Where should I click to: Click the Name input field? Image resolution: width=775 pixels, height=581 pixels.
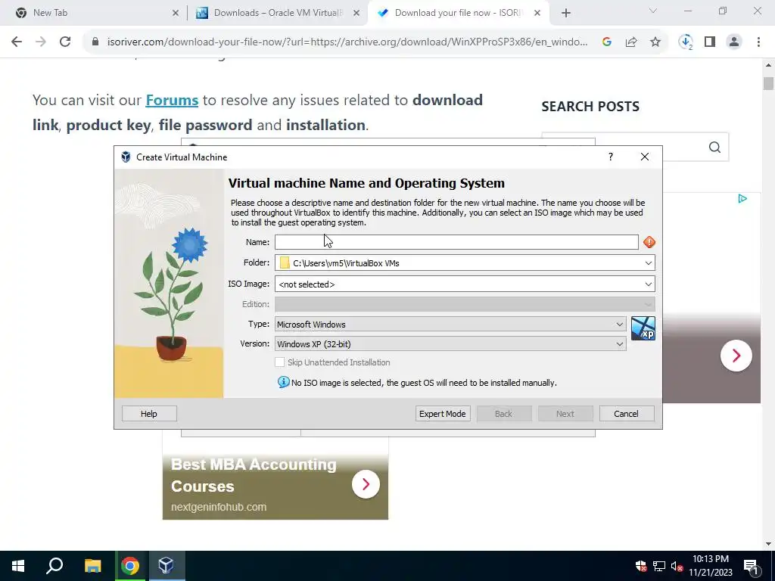pos(456,242)
